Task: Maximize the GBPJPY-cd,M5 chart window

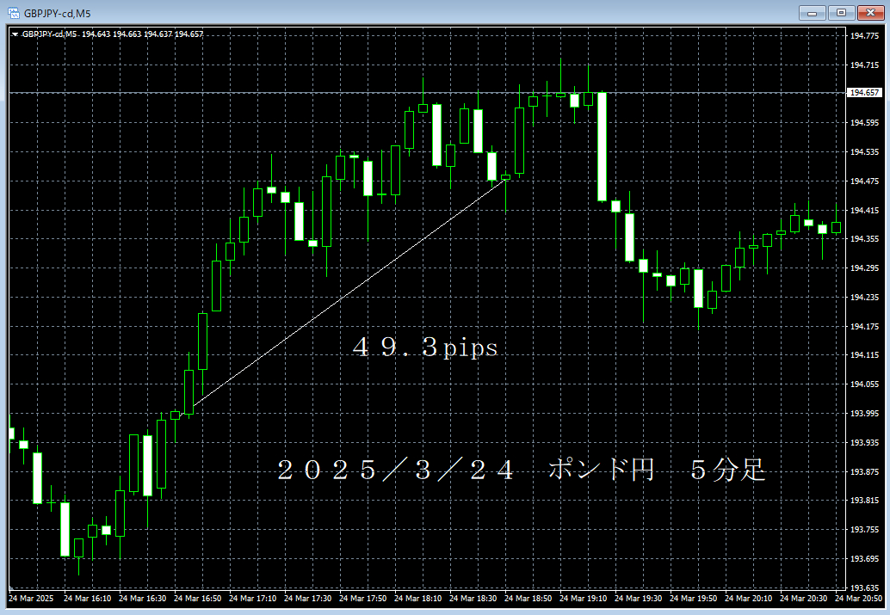Action: (841, 12)
